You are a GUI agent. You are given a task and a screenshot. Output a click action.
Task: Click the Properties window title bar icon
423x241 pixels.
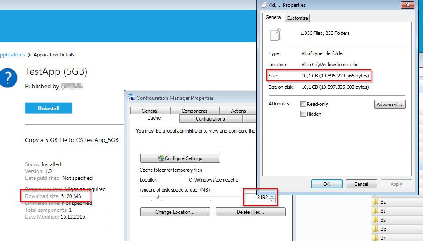pyautogui.click(x=264, y=5)
